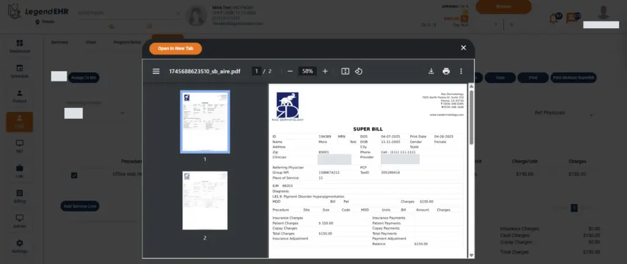Open the PDF viewer more actions menu
The width and height of the screenshot is (627, 264).
tap(461, 71)
